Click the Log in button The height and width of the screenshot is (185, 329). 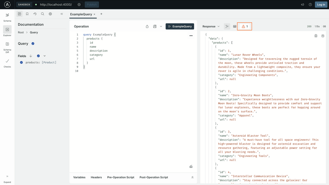pyautogui.click(x=321, y=4)
